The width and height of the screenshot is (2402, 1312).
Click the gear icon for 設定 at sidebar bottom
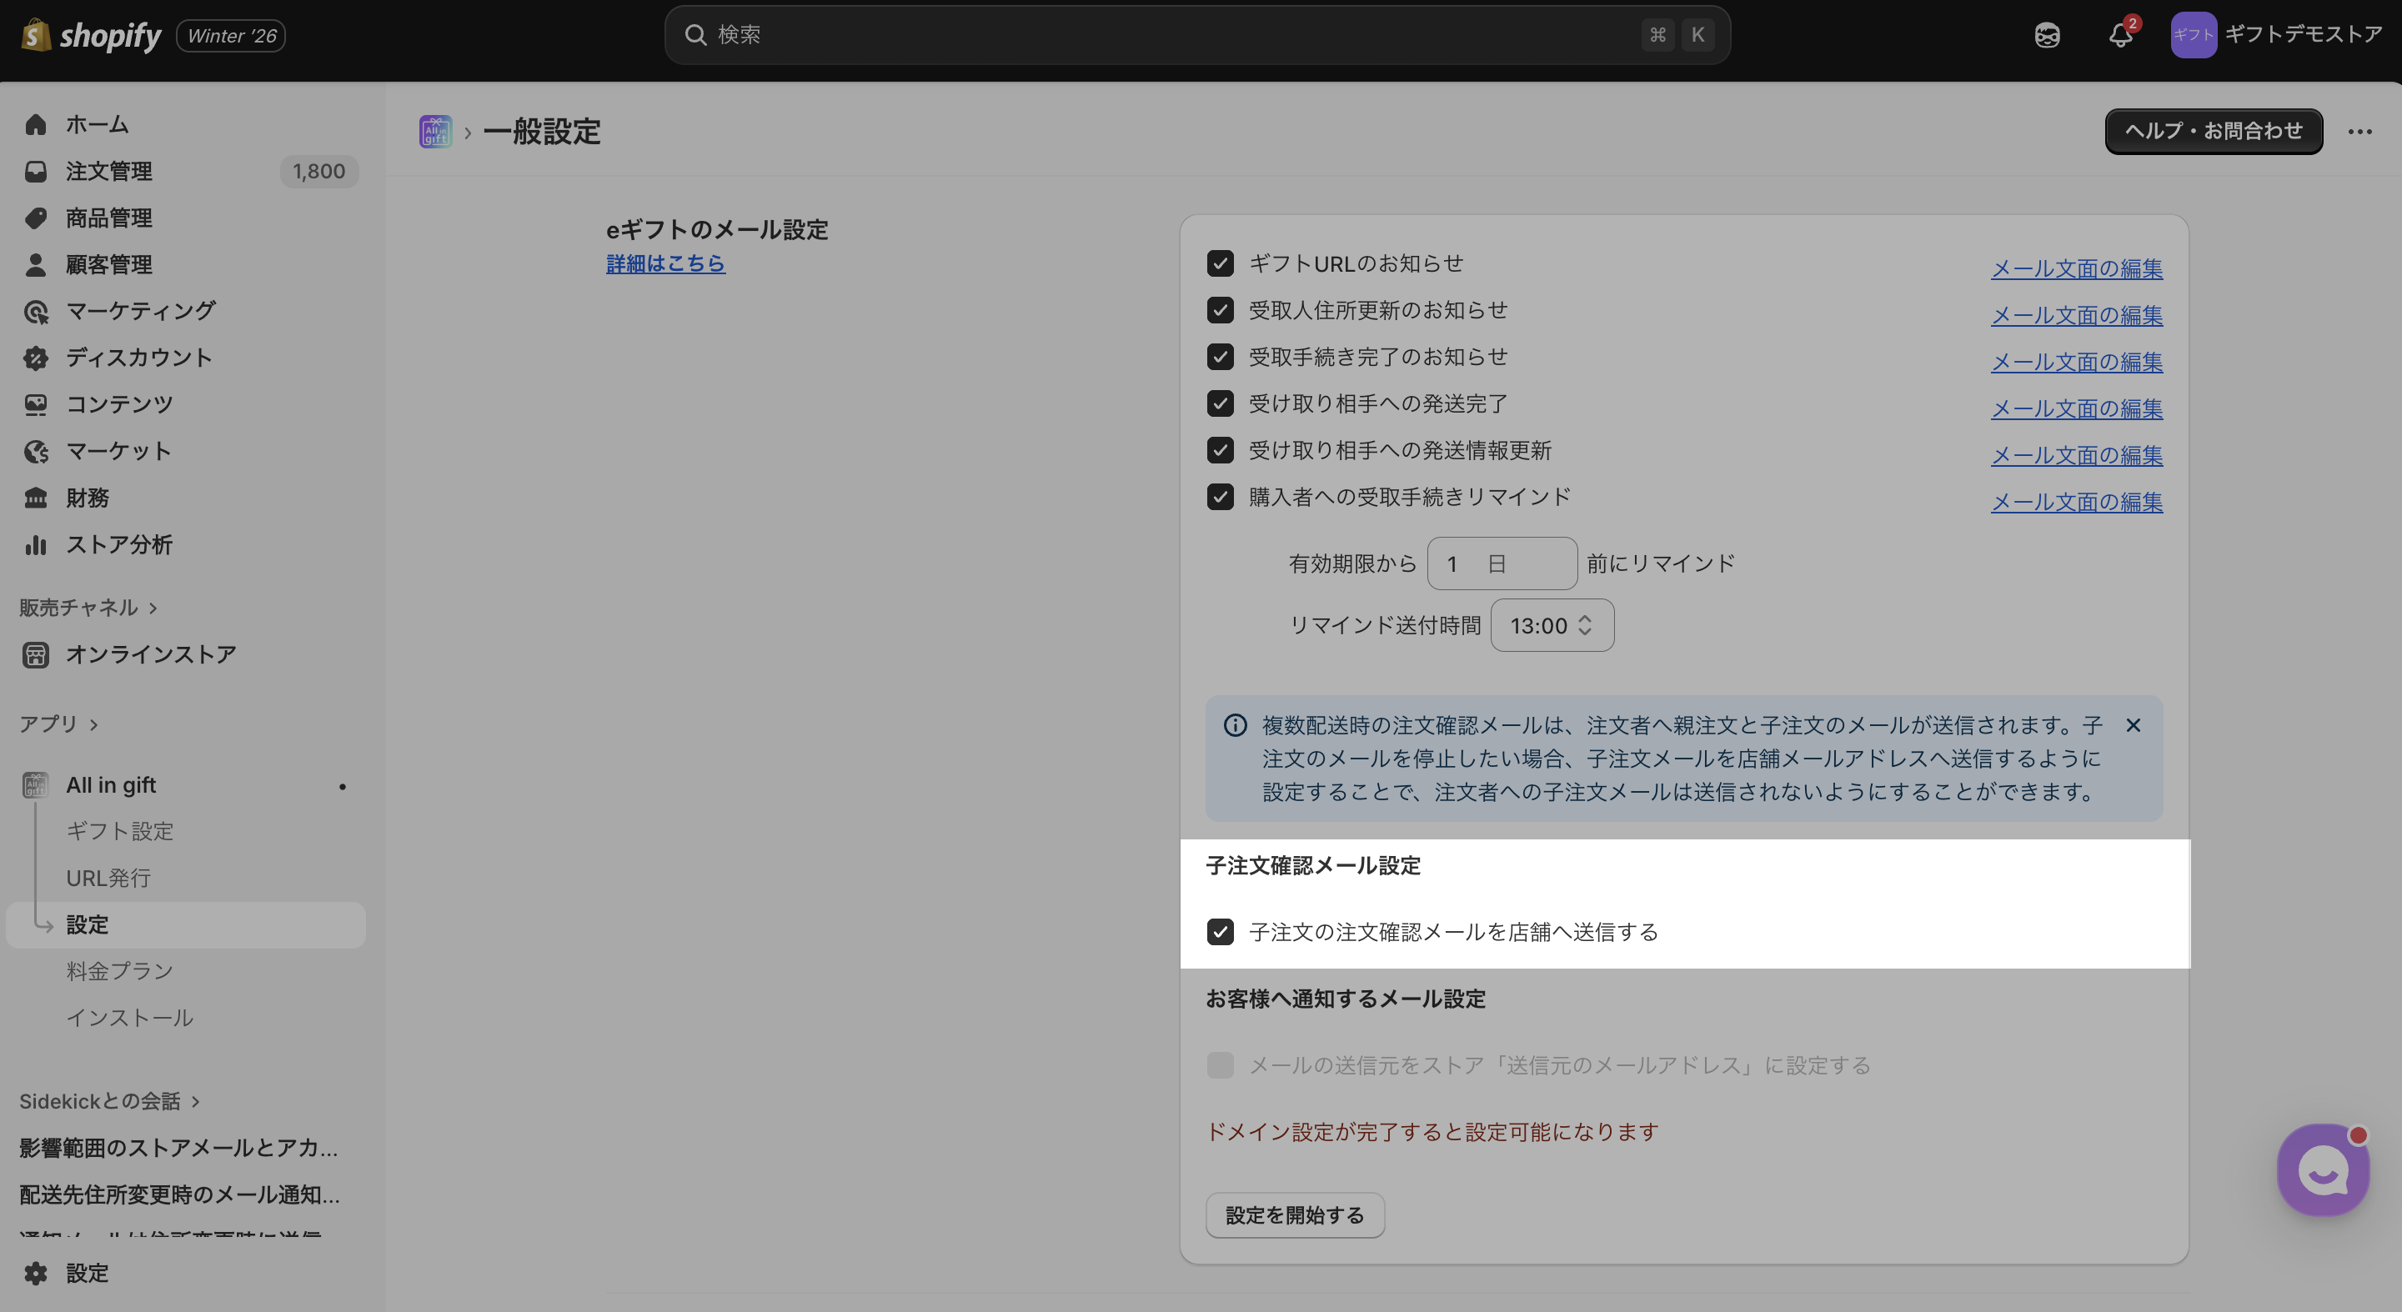click(35, 1273)
